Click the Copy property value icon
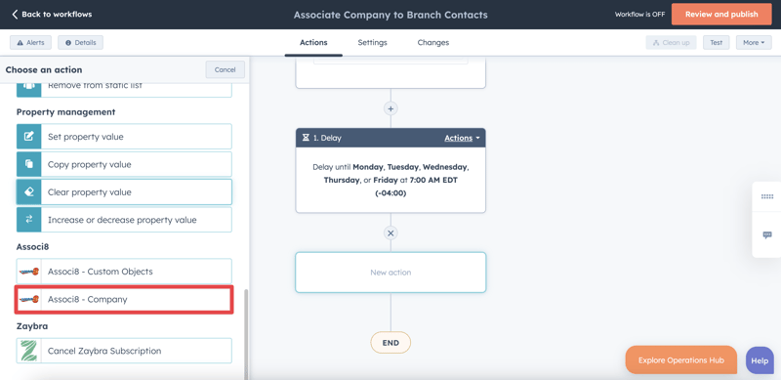781x380 pixels. (29, 164)
